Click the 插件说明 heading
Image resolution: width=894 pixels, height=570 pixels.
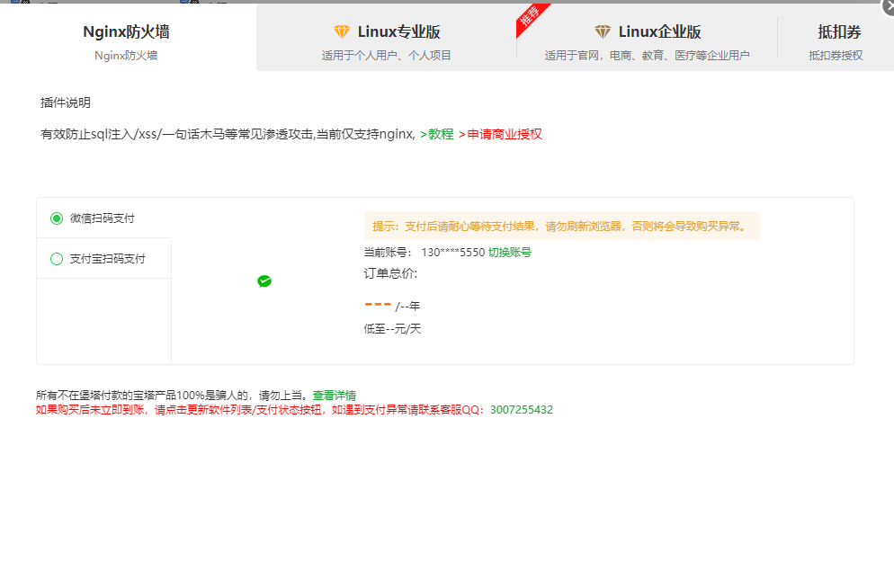66,102
